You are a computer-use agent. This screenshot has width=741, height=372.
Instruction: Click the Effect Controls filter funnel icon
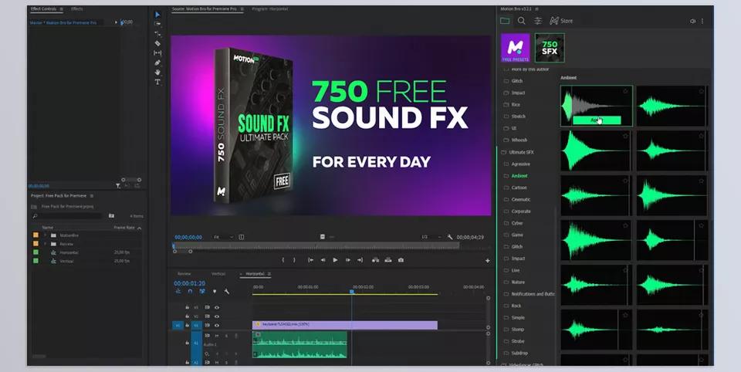(x=117, y=186)
